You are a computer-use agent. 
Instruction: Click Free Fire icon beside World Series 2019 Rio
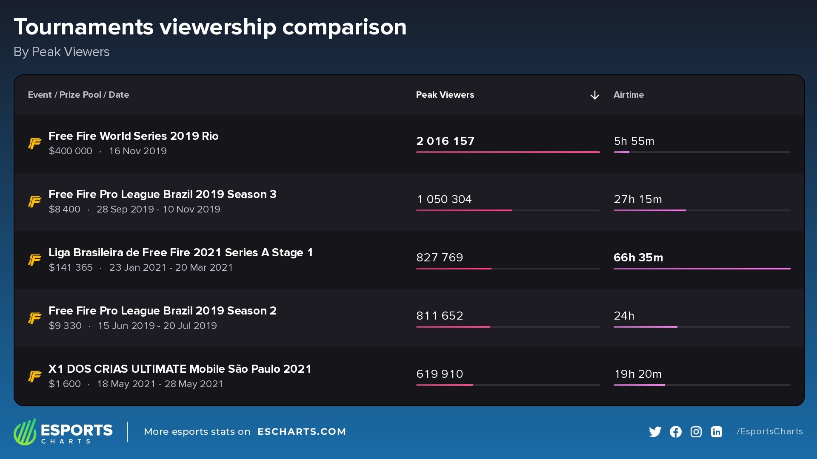coord(35,144)
